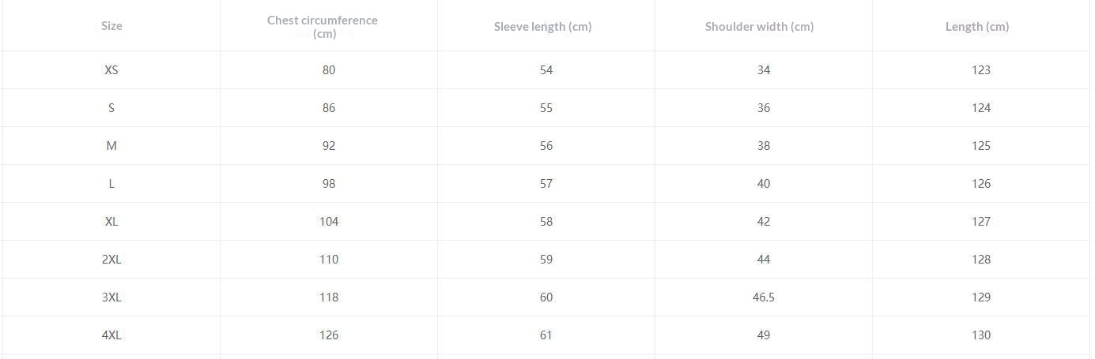This screenshot has width=1095, height=359.
Task: Select the 4XL size cell
Action: point(111,335)
